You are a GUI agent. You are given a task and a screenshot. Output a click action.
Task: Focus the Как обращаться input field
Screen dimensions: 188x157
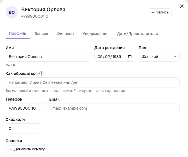[x=92, y=82]
